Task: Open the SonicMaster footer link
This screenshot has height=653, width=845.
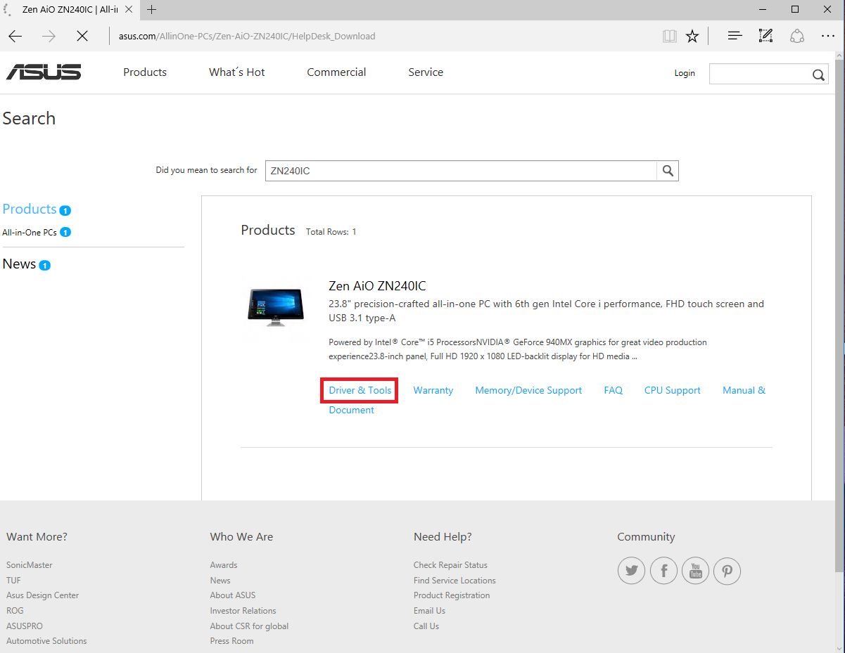Action: point(30,565)
